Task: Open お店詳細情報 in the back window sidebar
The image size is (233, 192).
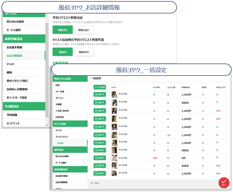Action: 24,56
